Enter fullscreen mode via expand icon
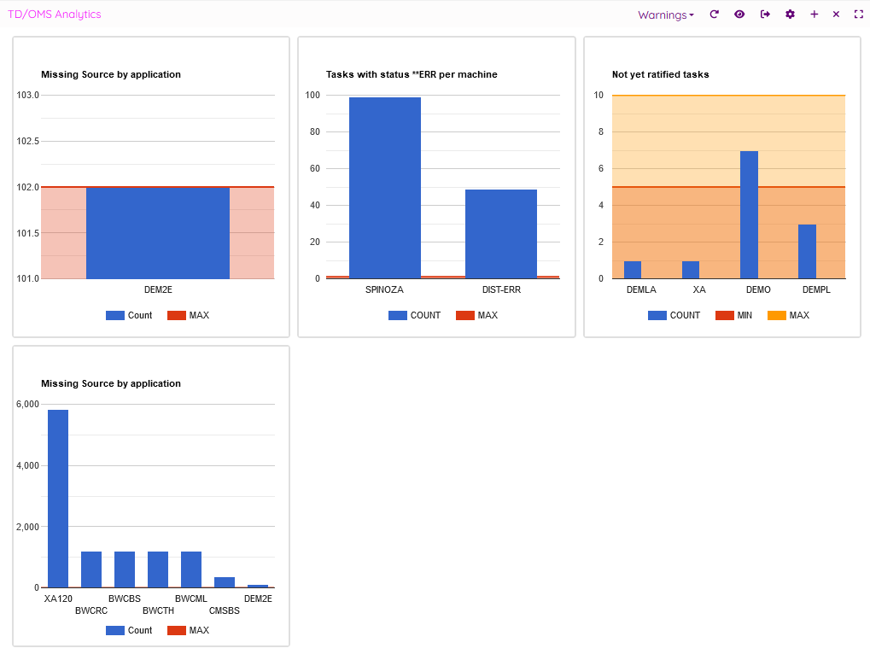The image size is (870, 654). tap(859, 15)
